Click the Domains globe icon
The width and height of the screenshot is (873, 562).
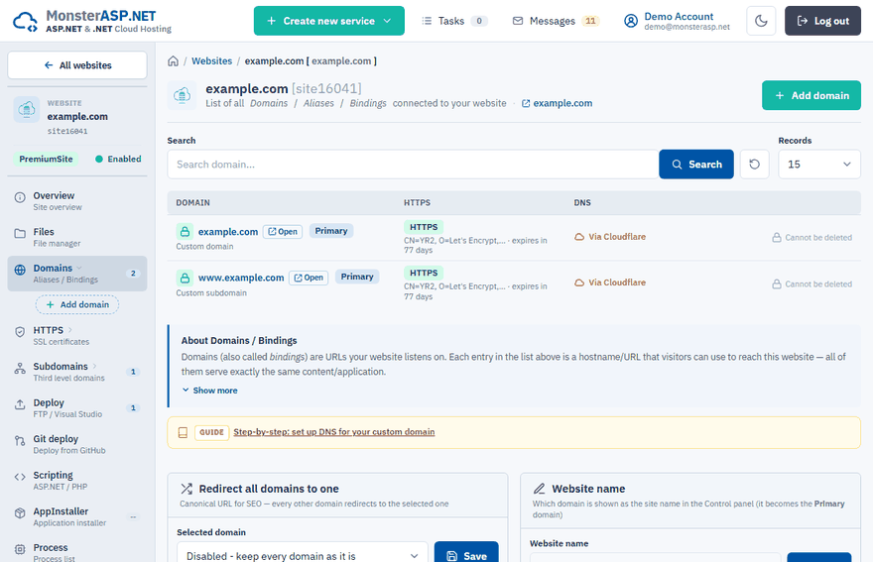point(20,270)
